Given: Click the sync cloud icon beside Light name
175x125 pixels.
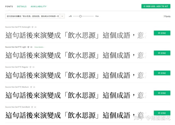Looking at the screenshot, I should point(28,47).
